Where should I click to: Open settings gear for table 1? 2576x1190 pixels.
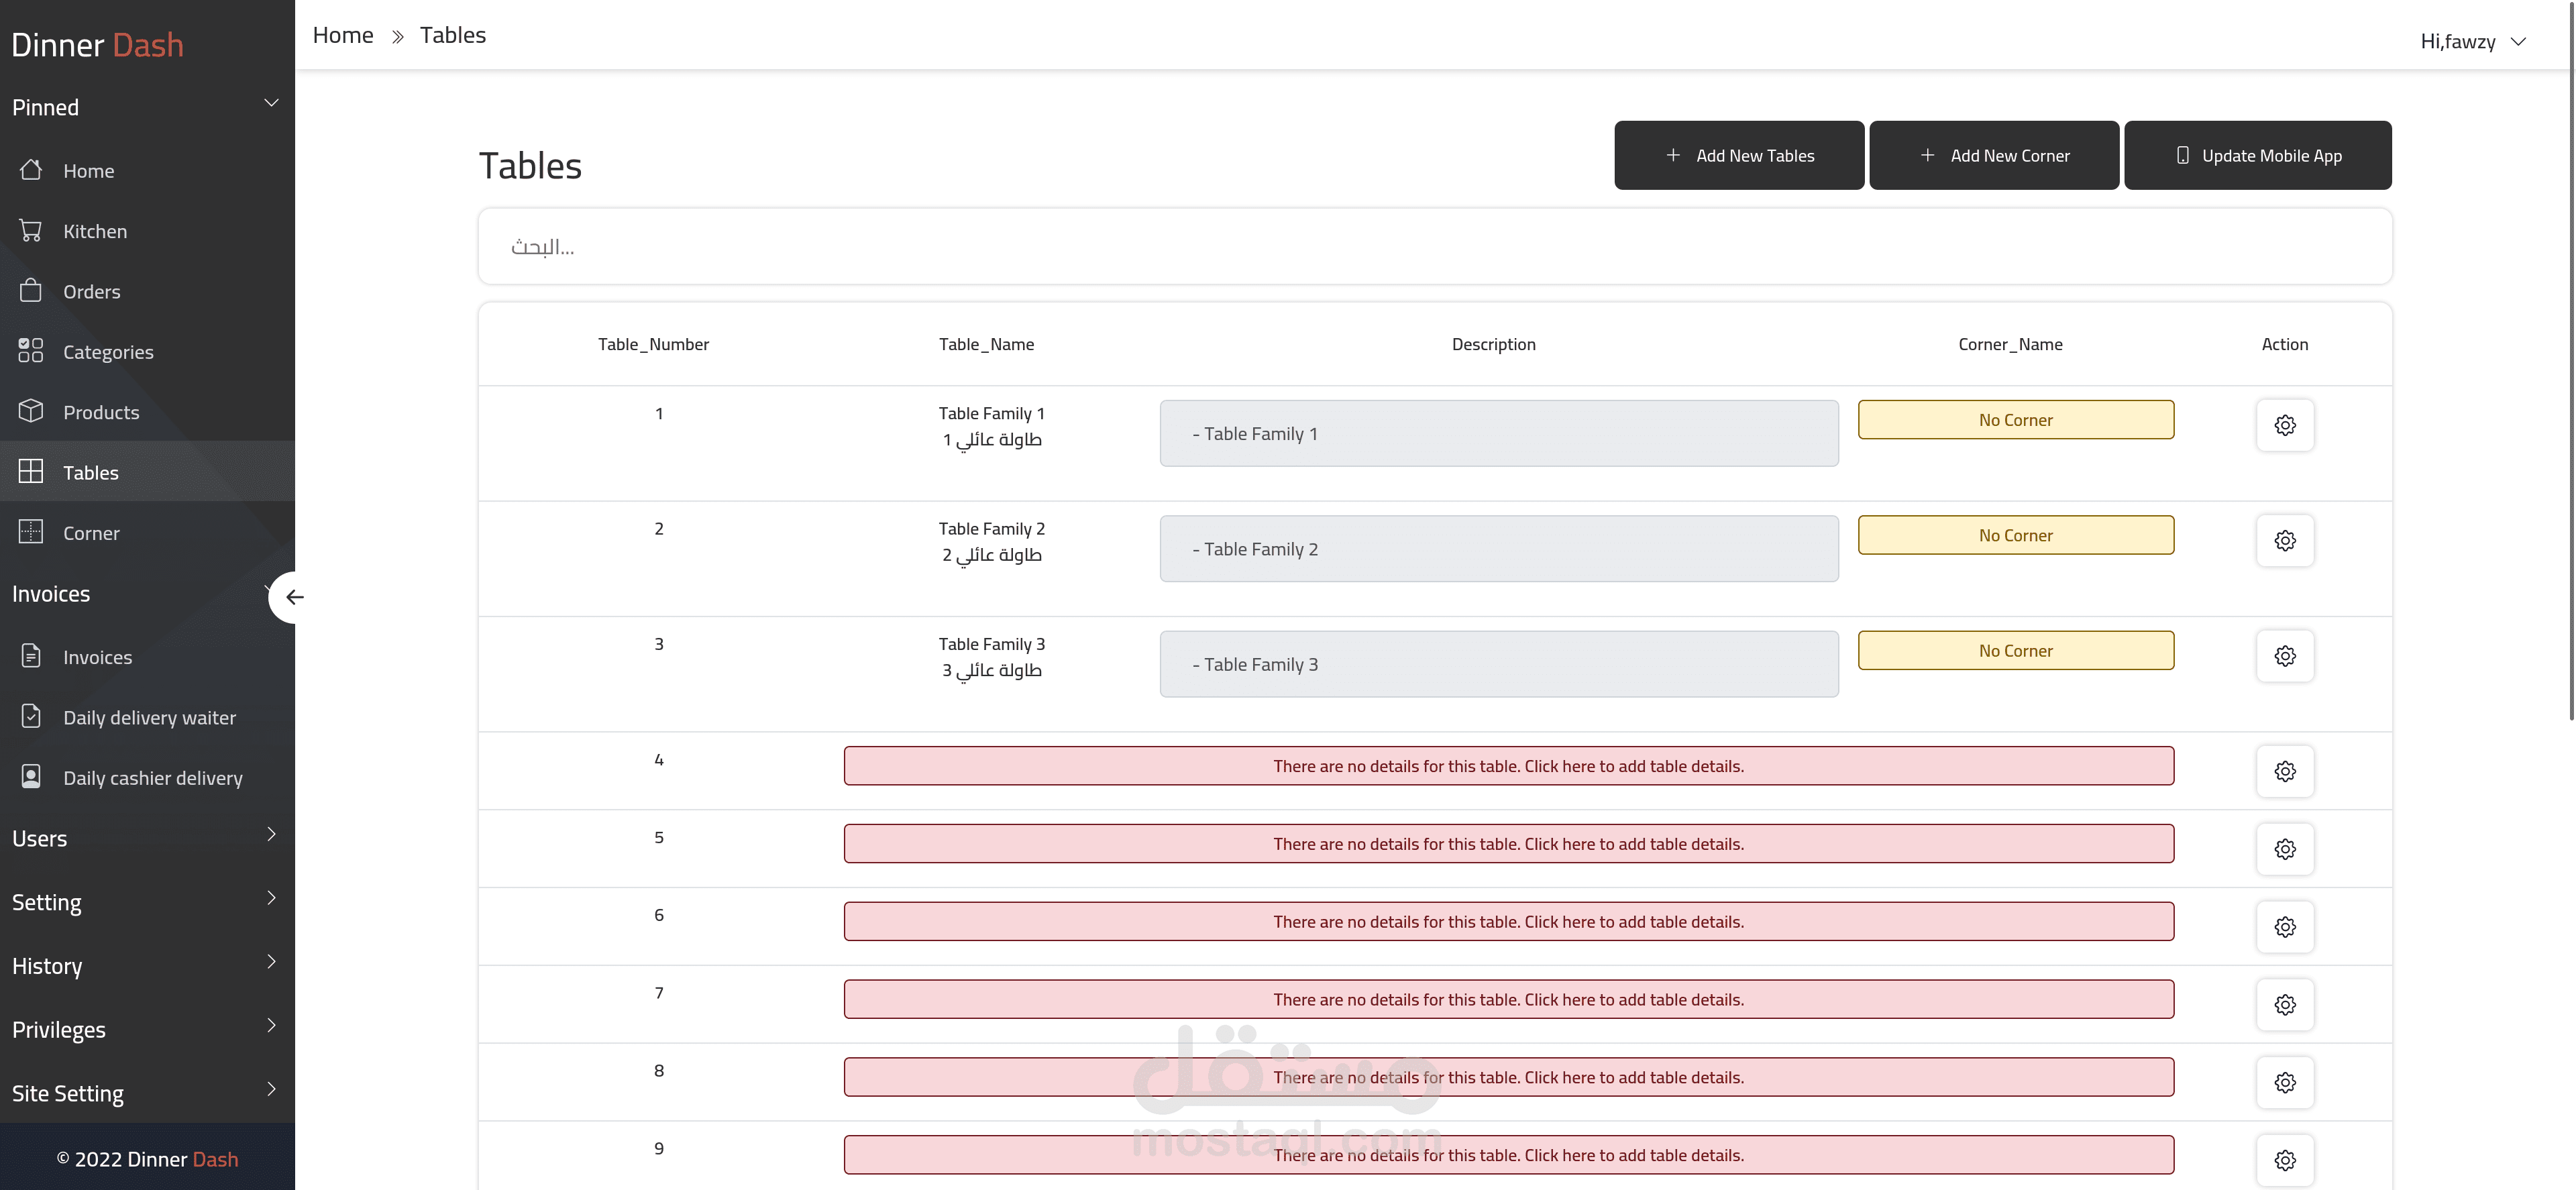click(2284, 425)
